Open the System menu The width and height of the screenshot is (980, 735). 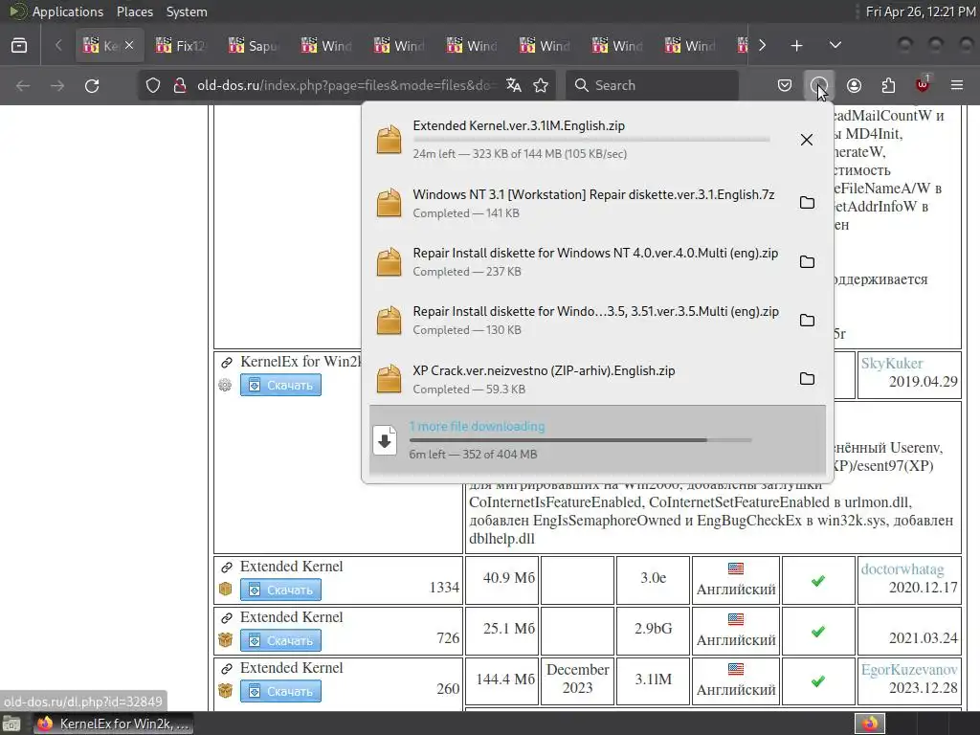[x=187, y=11]
